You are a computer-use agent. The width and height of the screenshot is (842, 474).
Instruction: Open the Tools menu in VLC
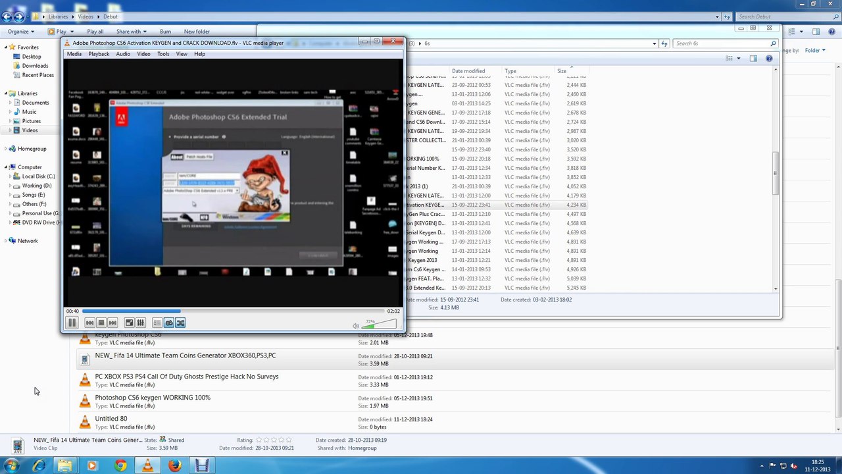(x=163, y=54)
